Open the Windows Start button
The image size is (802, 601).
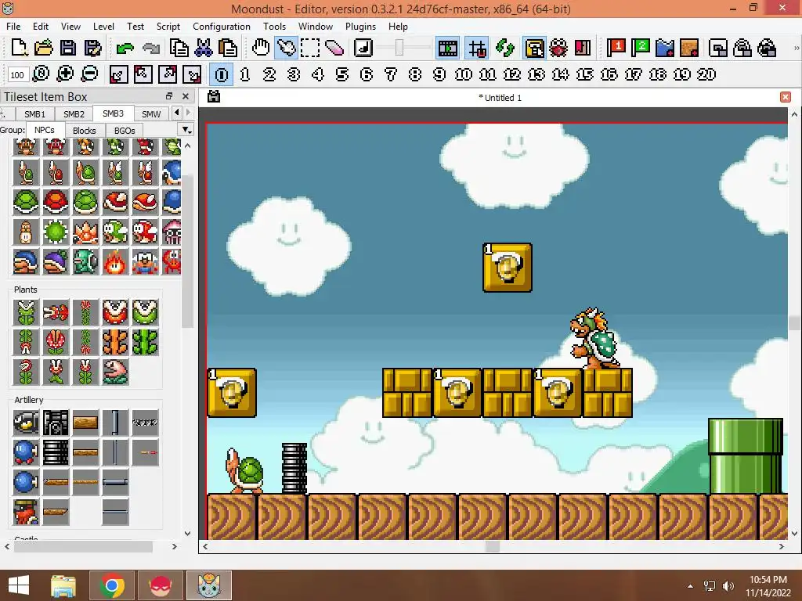click(x=19, y=585)
